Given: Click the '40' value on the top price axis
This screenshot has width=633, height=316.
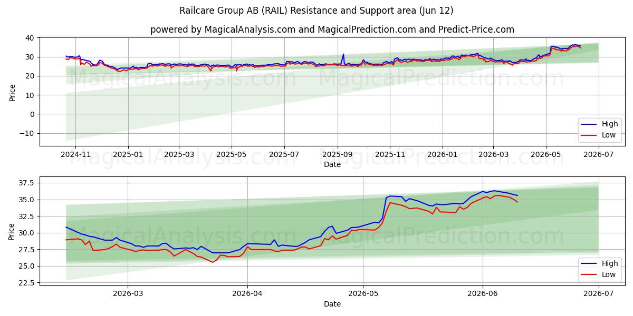Looking at the screenshot, I should click(30, 38).
